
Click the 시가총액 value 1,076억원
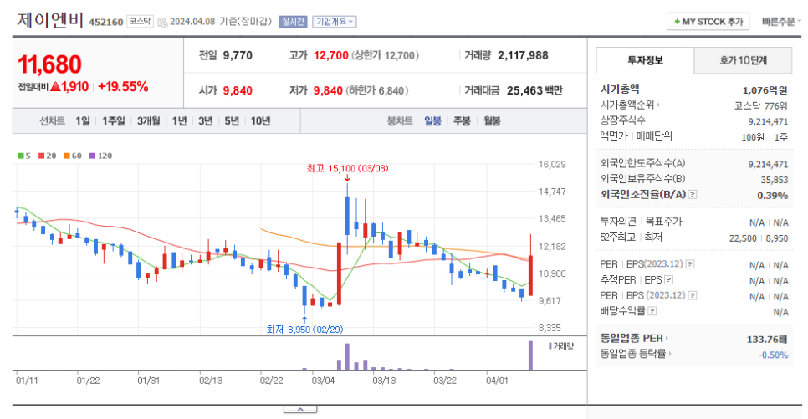point(765,89)
